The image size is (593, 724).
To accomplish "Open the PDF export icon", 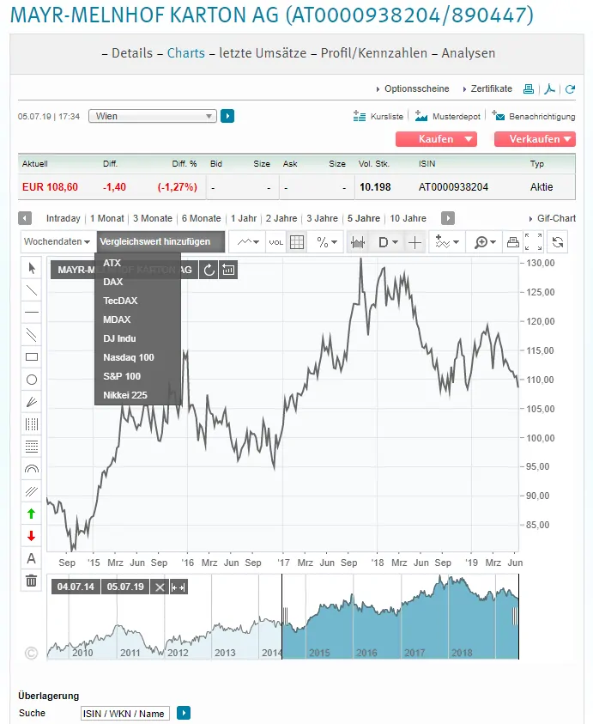I will [x=549, y=88].
